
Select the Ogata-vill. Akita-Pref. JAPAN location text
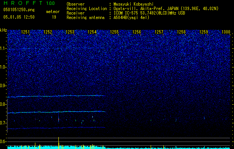click(x=166, y=9)
